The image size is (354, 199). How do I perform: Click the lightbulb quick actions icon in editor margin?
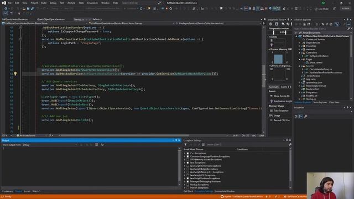[x=15, y=74]
